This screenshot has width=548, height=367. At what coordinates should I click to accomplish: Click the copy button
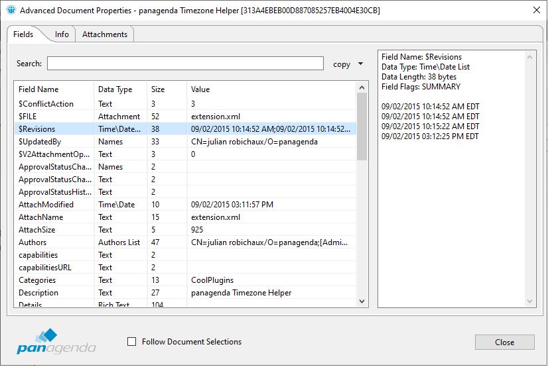coord(342,64)
